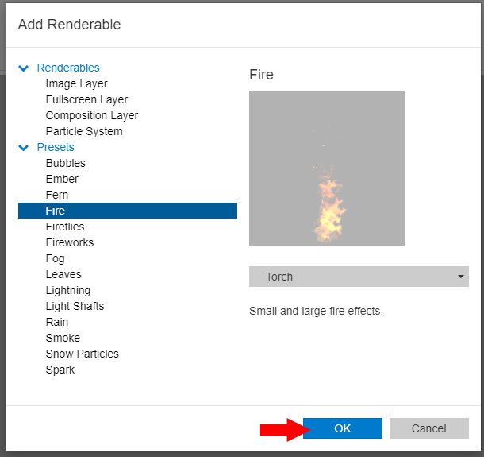484x457 pixels.
Task: Pick the Snow Particles preset
Action: tap(82, 354)
